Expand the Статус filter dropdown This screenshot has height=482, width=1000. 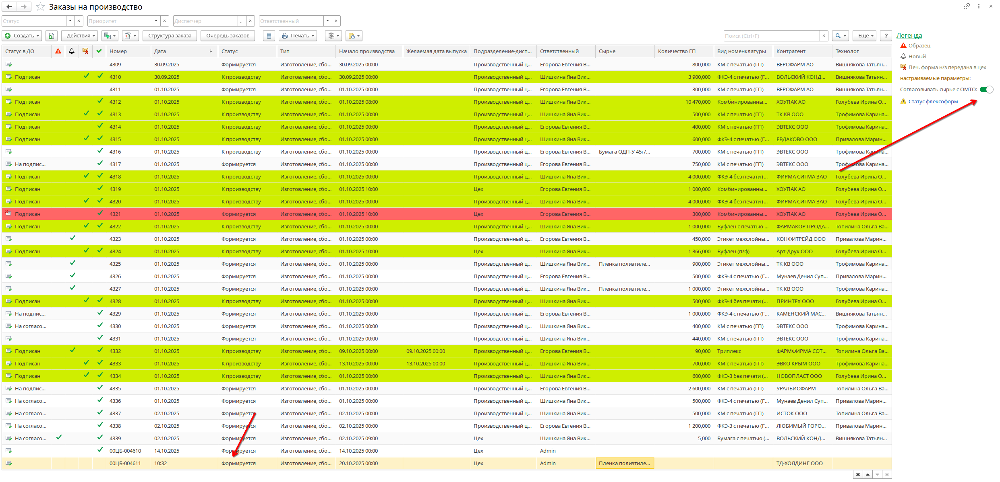pos(70,21)
